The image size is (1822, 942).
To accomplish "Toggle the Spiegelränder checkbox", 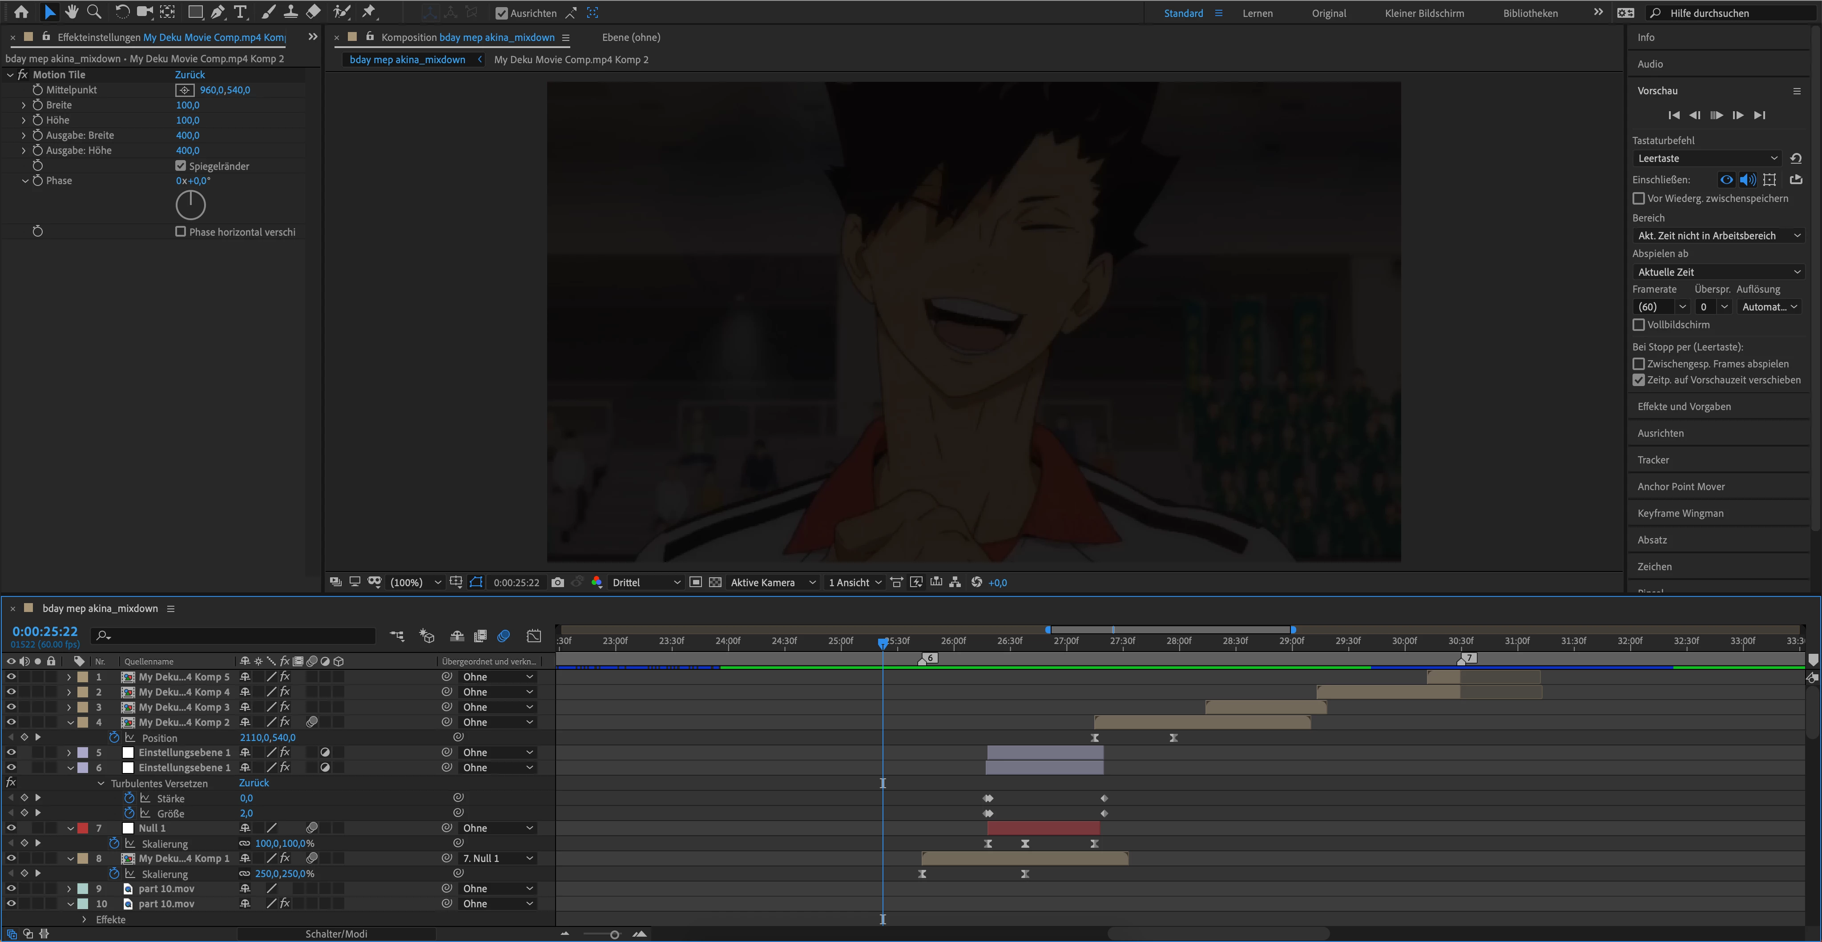I will click(180, 165).
